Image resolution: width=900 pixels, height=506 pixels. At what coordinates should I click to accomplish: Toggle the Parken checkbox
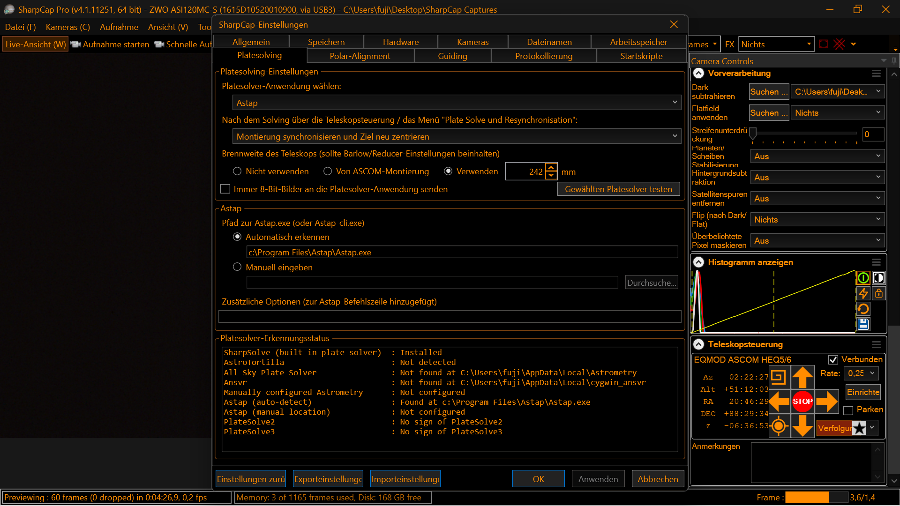pyautogui.click(x=848, y=410)
